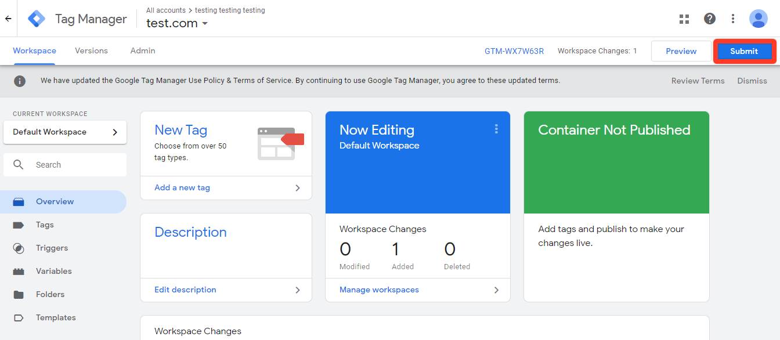
Task: Expand the Default Workspace selector
Action: click(65, 132)
